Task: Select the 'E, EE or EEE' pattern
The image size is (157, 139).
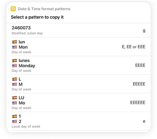Action: click(x=133, y=47)
